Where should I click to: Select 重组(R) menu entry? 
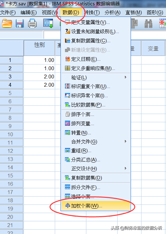pyautogui.click(x=96, y=150)
